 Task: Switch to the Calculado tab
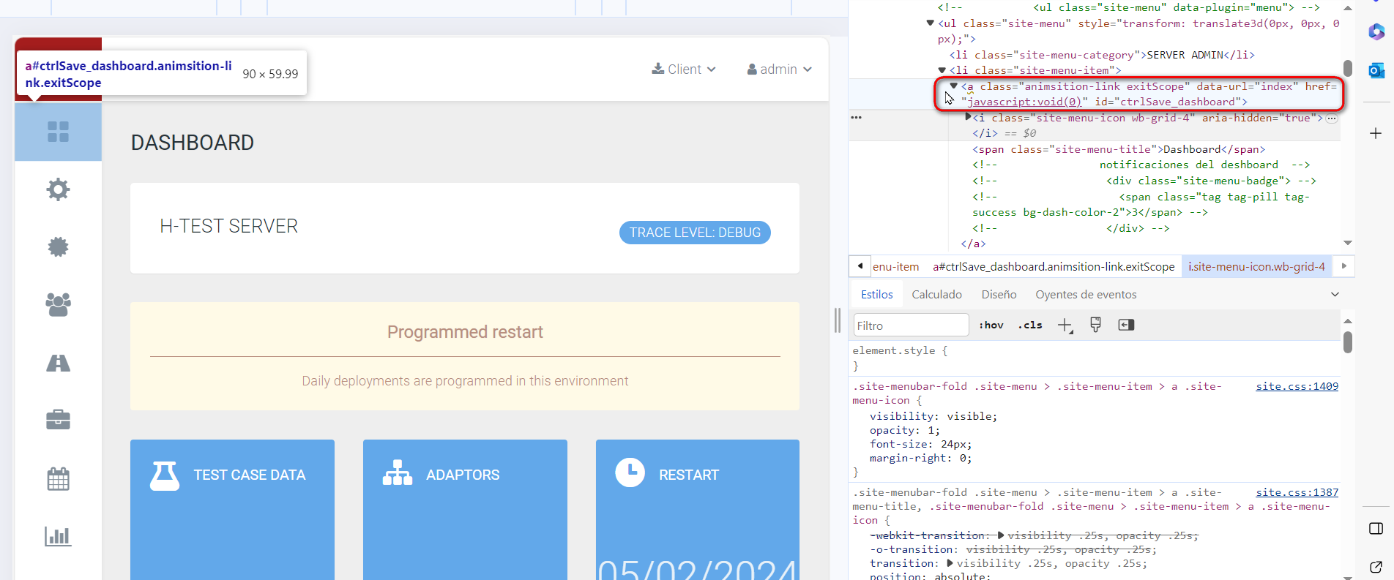[x=936, y=295]
